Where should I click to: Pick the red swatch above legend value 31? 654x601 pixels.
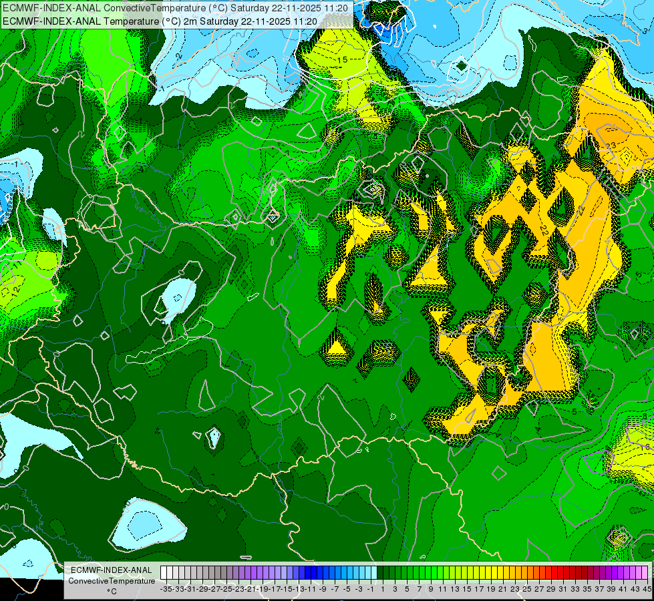(x=560, y=573)
